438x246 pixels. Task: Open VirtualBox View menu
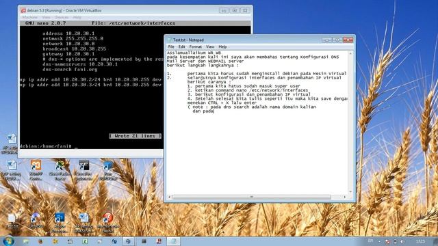46,17
